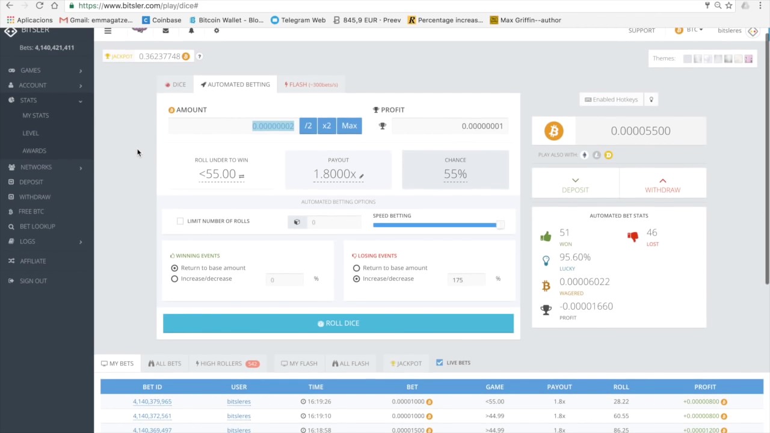Viewport: 770px width, 433px height.
Task: Halve the bet amount with /2
Action: (308, 126)
